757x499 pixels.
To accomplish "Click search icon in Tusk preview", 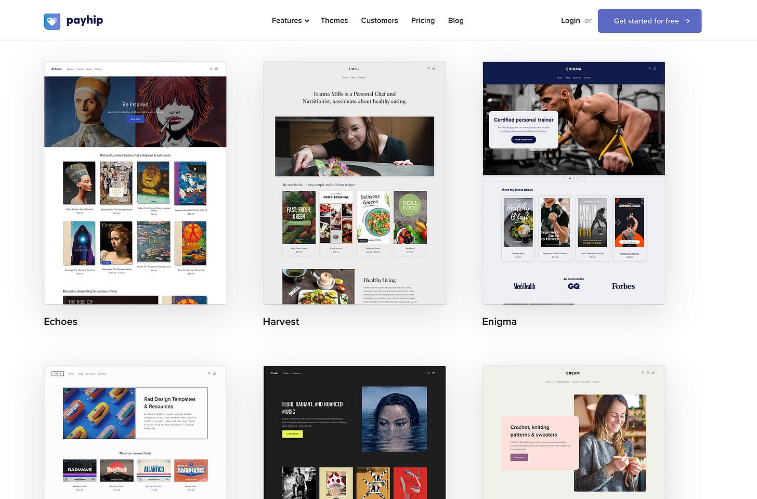I will [428, 373].
